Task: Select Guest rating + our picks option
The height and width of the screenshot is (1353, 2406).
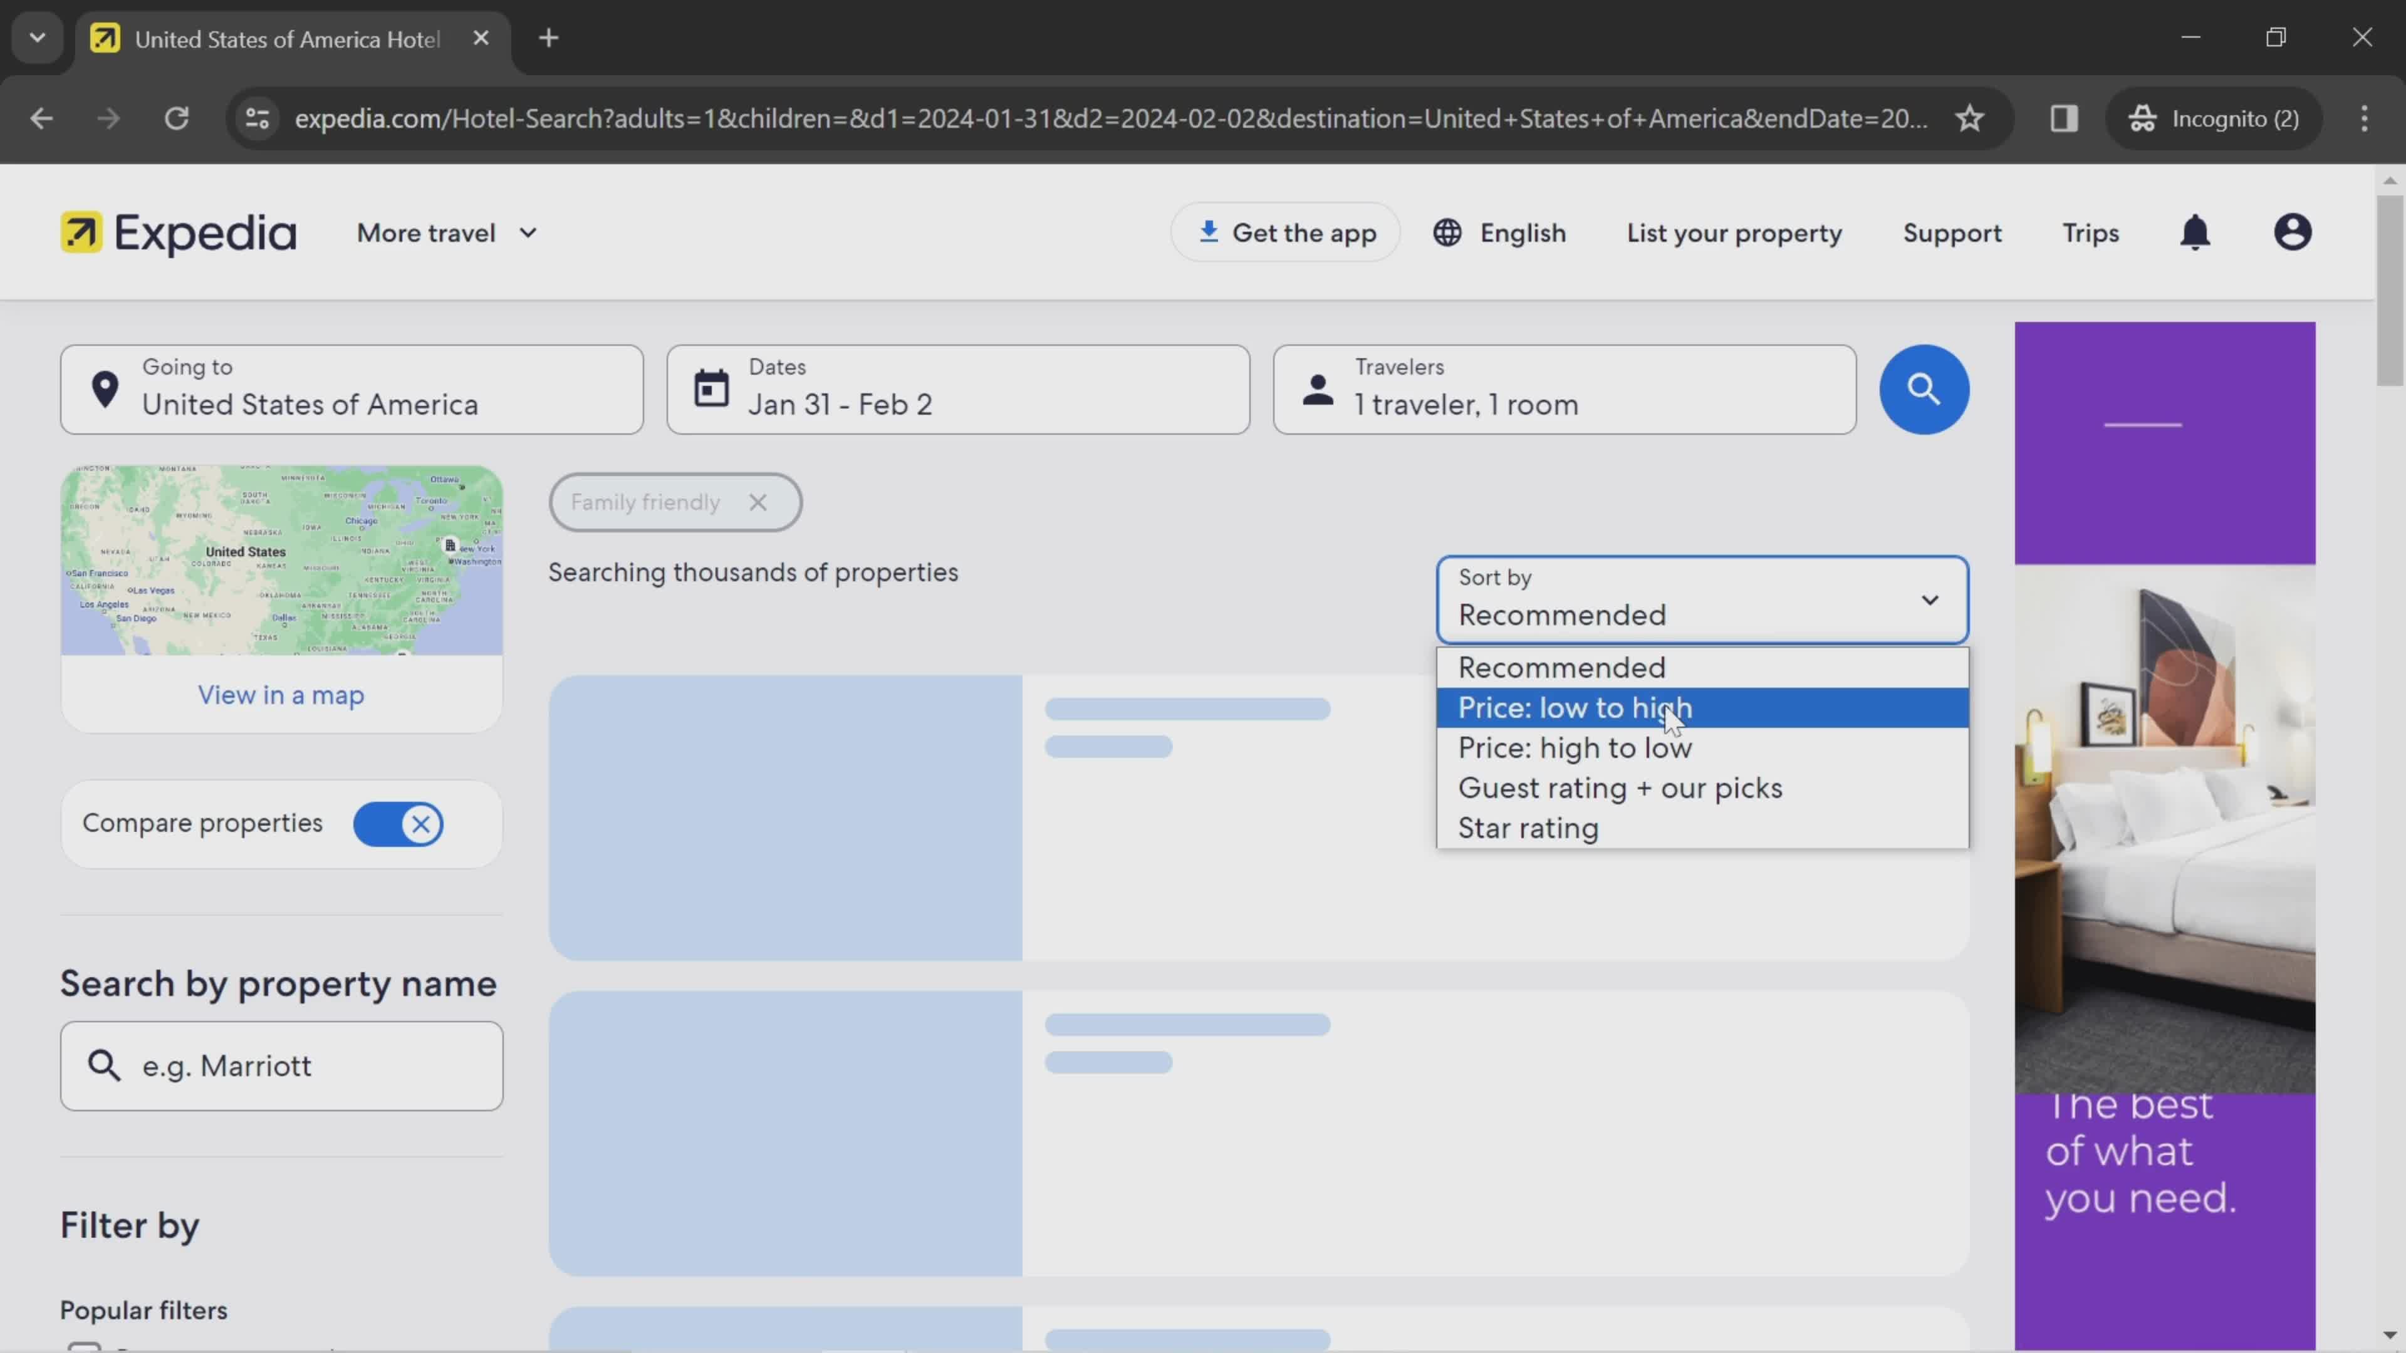Action: click(1702, 788)
